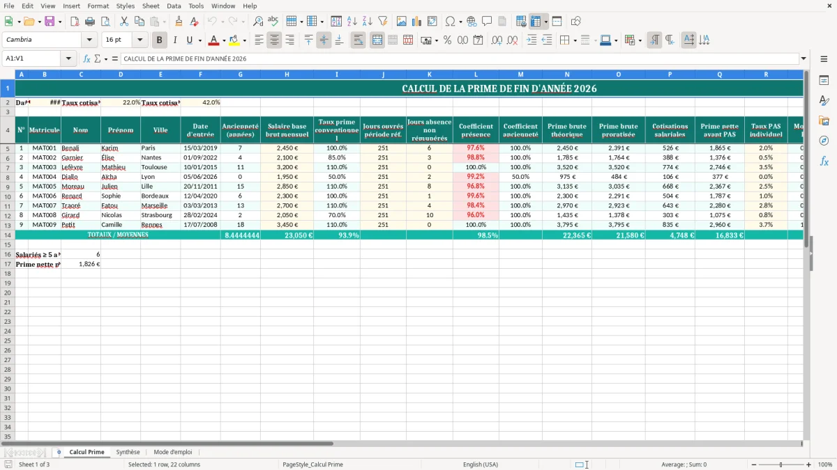Click Sort Ascending icon
Image resolution: width=837 pixels, height=470 pixels.
[352, 22]
